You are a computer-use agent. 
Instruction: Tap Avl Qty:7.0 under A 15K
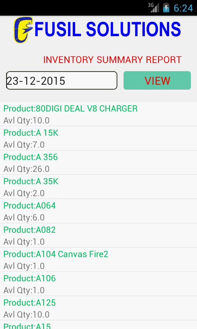pos(24,145)
